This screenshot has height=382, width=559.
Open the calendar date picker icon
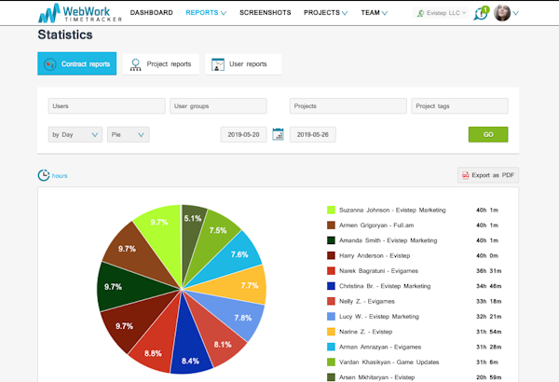click(x=278, y=134)
